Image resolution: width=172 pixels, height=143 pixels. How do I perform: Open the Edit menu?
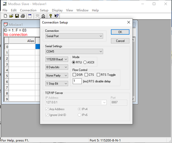pos(13,10)
